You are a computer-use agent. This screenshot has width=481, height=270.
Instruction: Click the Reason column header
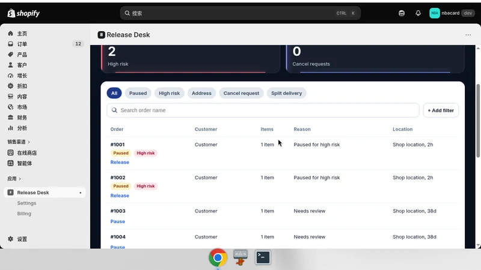(302, 129)
